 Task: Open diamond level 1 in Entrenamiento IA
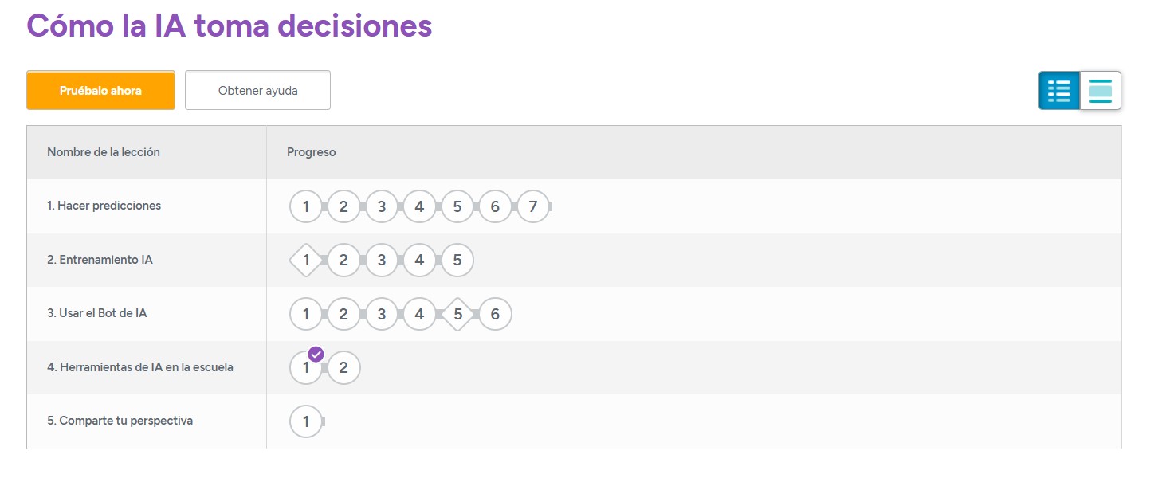pyautogui.click(x=306, y=260)
